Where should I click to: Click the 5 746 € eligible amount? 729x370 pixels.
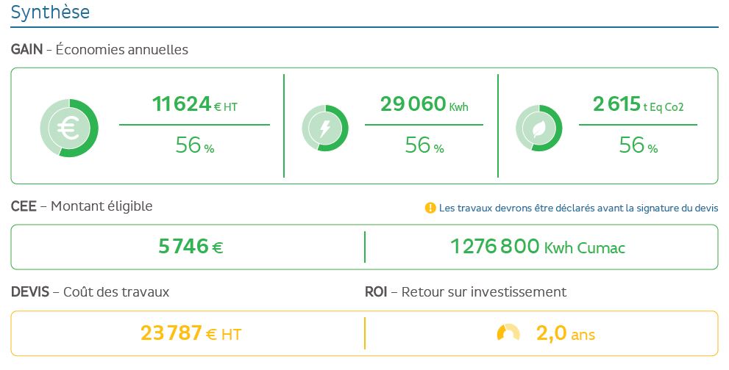click(x=191, y=247)
